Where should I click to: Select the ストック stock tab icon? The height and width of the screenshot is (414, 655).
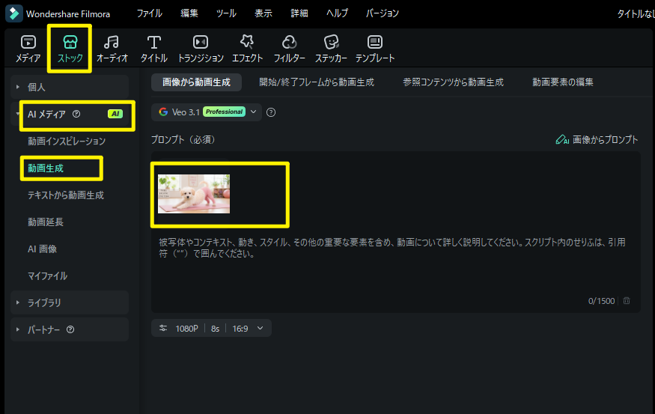point(70,42)
